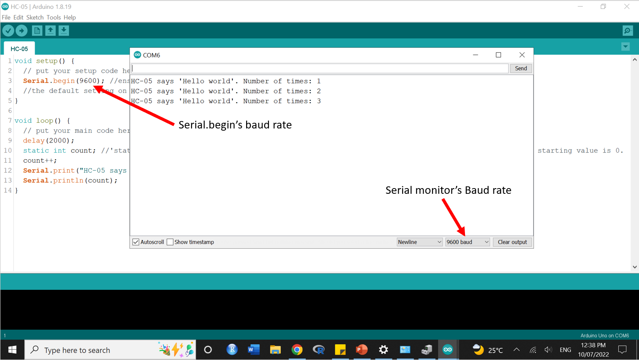This screenshot has height=360, width=639.
Task: Open the grey R GUI taskbar icon
Action: pos(319,350)
